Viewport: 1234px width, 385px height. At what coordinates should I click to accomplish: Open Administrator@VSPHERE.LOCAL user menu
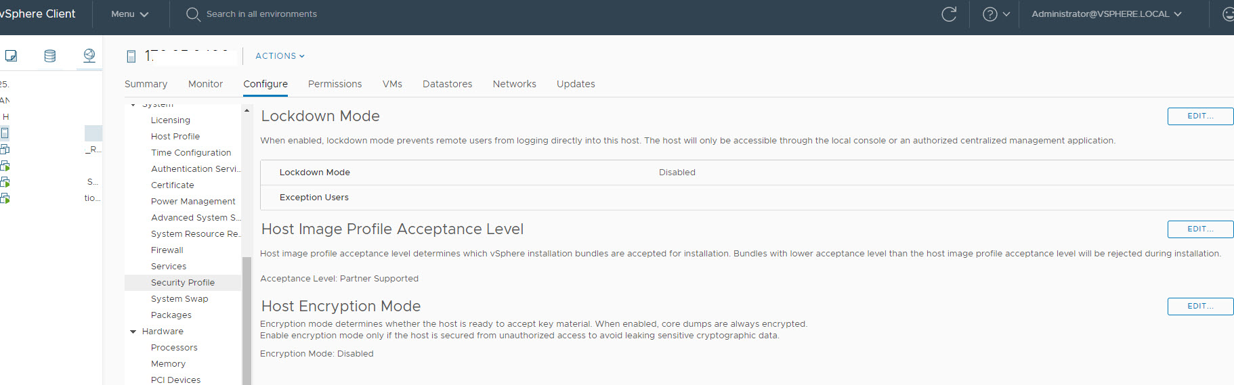pyautogui.click(x=1106, y=14)
